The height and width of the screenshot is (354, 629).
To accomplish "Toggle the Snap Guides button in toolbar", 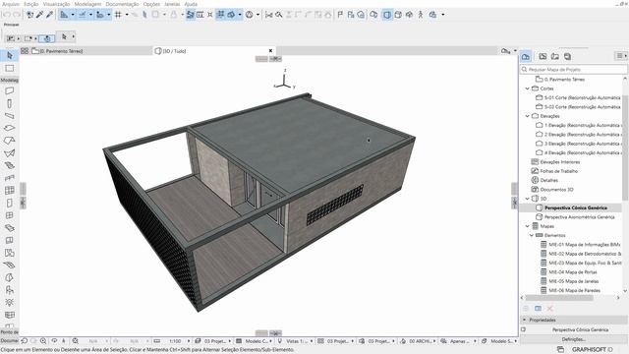I will pos(83,15).
